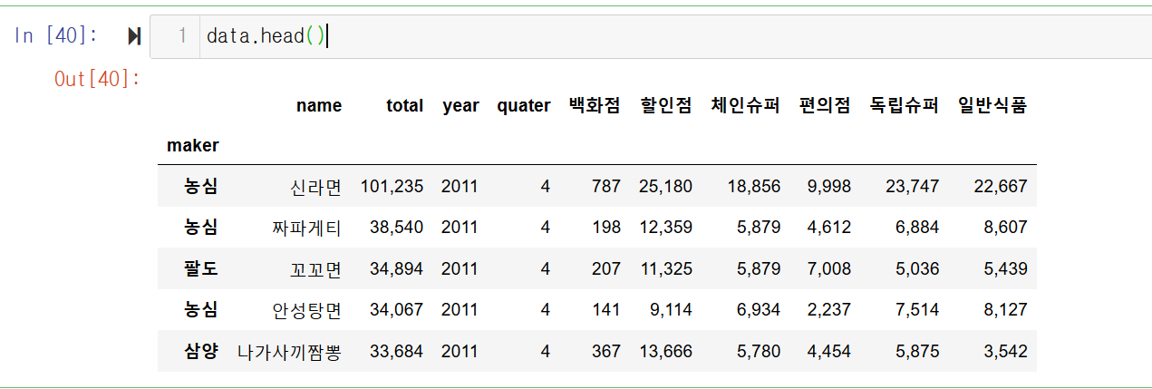Click the 할인점 value 9,114
This screenshot has width=1152, height=389.
click(670, 310)
